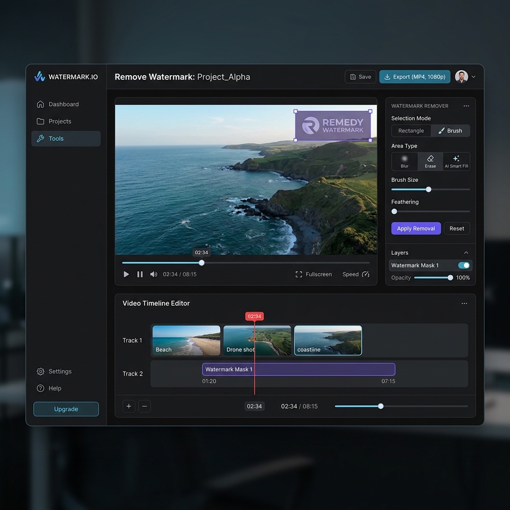Zoom in timeline with plus button
The height and width of the screenshot is (510, 510).
pyautogui.click(x=129, y=406)
